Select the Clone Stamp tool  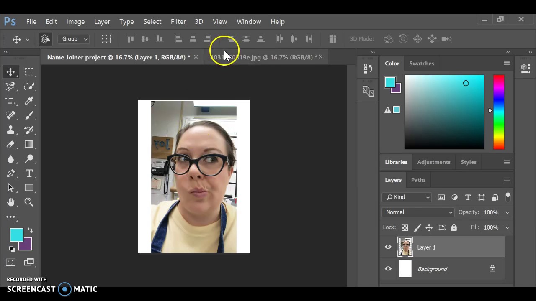click(x=10, y=130)
